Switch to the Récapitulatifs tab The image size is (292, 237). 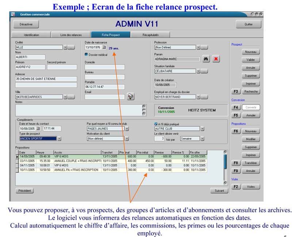pyautogui.click(x=150, y=35)
